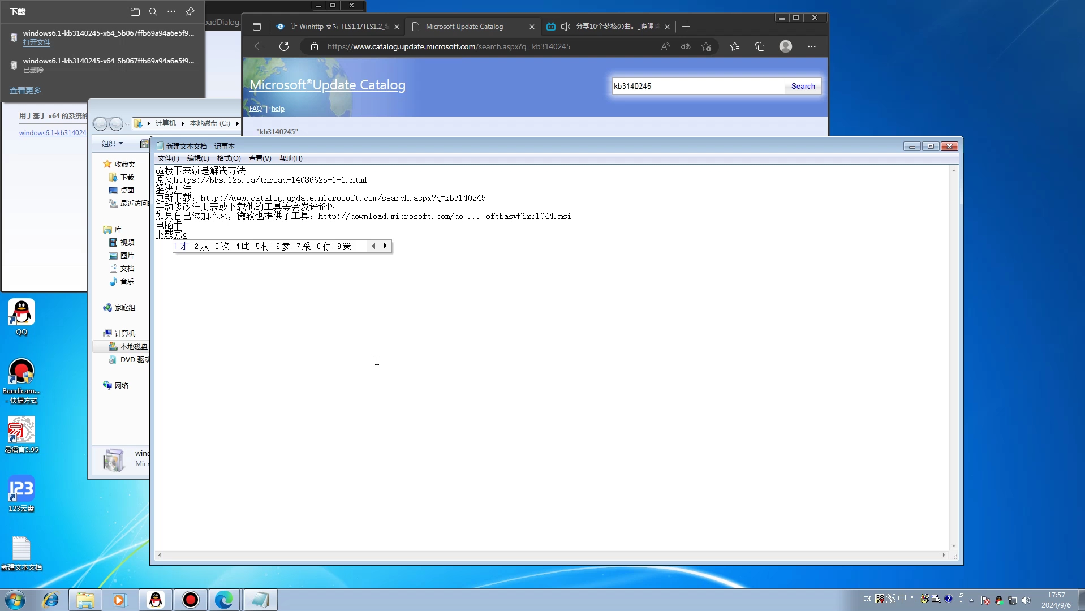Viewport: 1085px width, 611px height.
Task: Focus the kb3140245 search input field
Action: (x=698, y=86)
